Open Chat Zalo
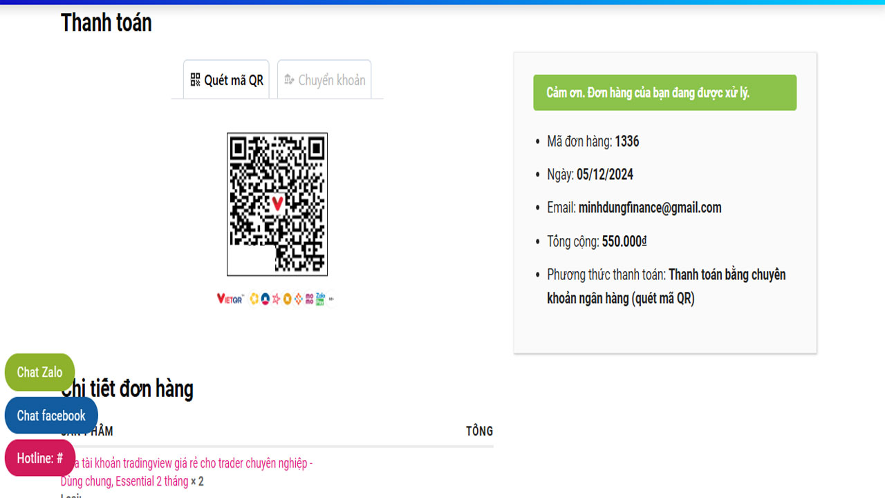Viewport: 885px width, 498px height. 39,372
